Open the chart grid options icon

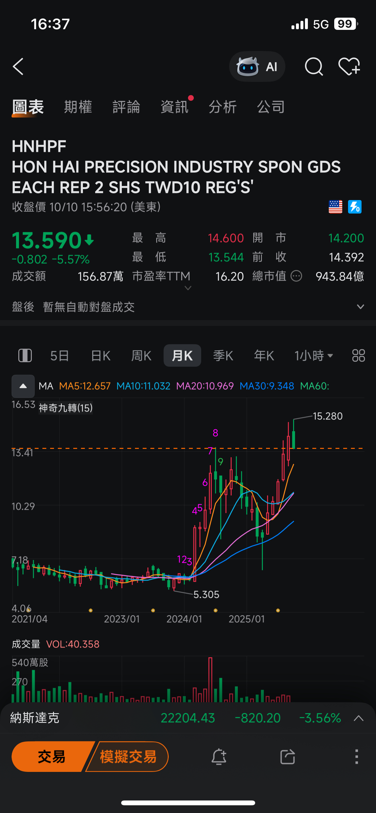pyautogui.click(x=358, y=355)
